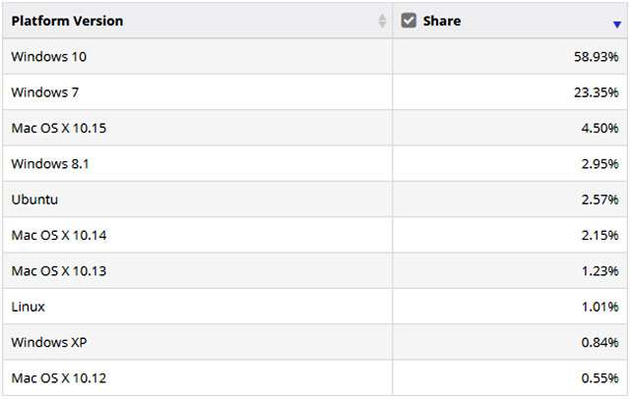
Task: Click the Platform Version column header
Action: click(x=68, y=21)
